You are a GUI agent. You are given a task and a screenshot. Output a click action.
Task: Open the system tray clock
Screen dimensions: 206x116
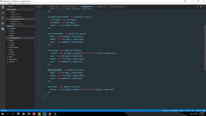point(202,114)
